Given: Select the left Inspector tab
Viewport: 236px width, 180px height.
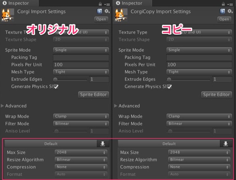Looking at the screenshot, I should click(x=19, y=3).
